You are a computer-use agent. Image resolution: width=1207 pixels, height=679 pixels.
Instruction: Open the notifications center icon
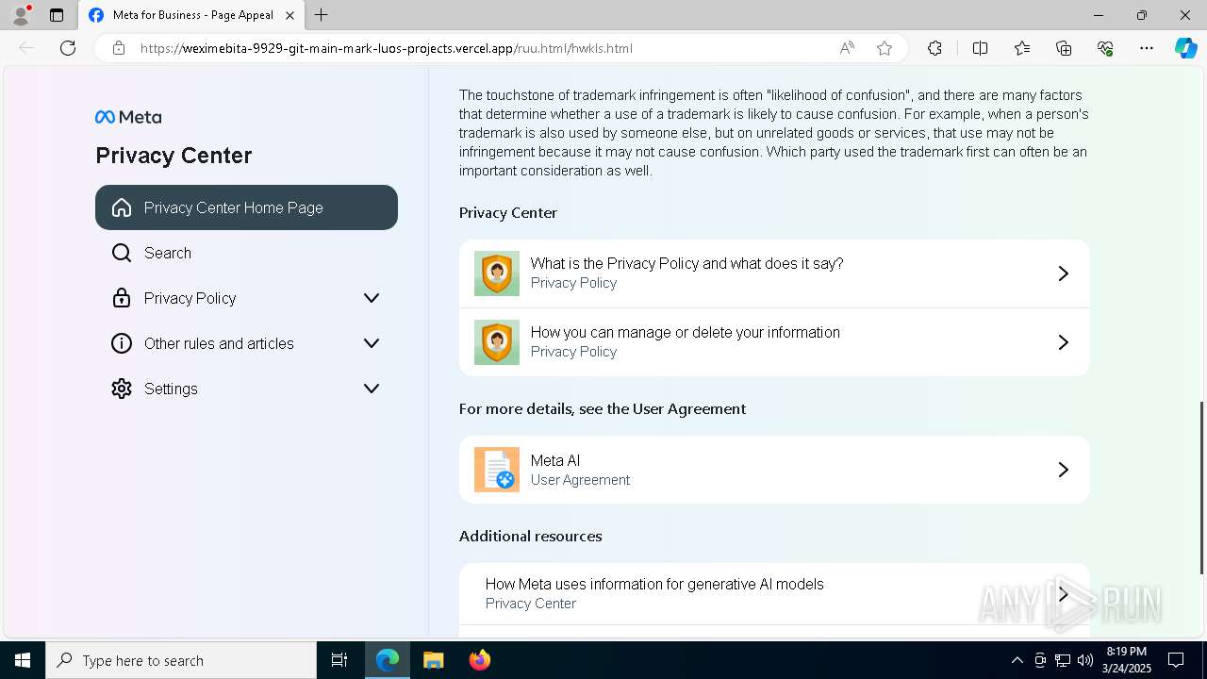click(x=1176, y=660)
